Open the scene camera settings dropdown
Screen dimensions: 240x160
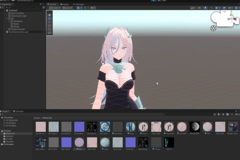(230, 8)
